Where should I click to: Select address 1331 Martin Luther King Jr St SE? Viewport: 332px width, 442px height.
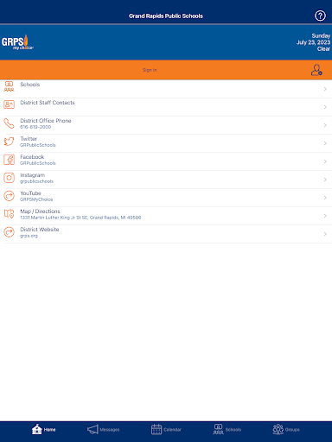point(80,218)
